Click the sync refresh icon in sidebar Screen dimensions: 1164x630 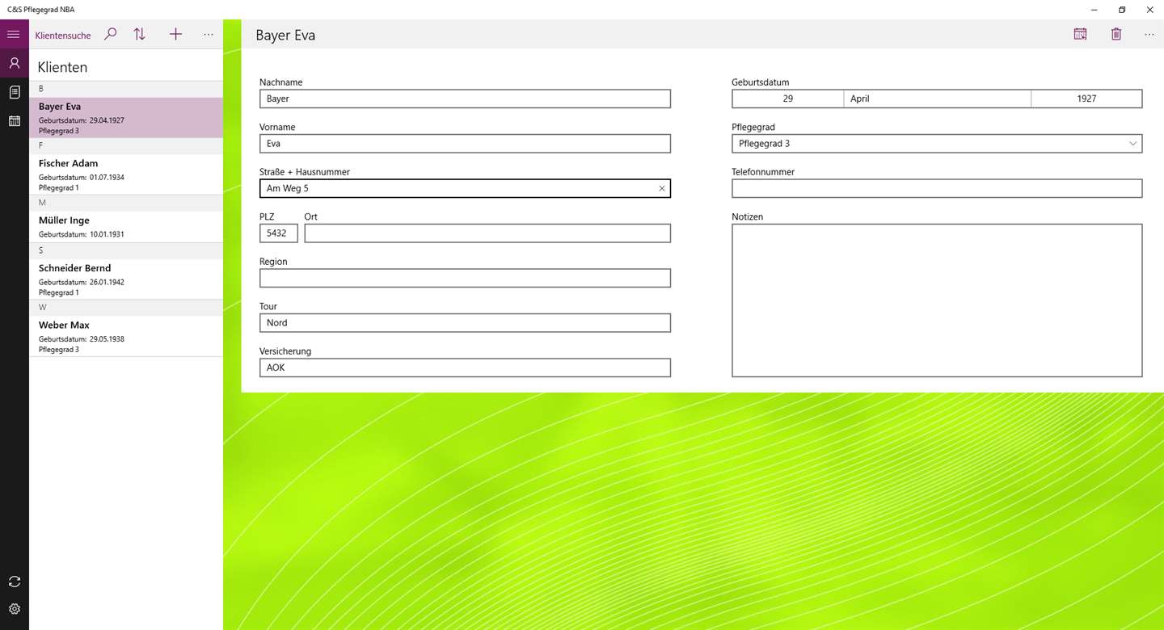click(x=14, y=582)
